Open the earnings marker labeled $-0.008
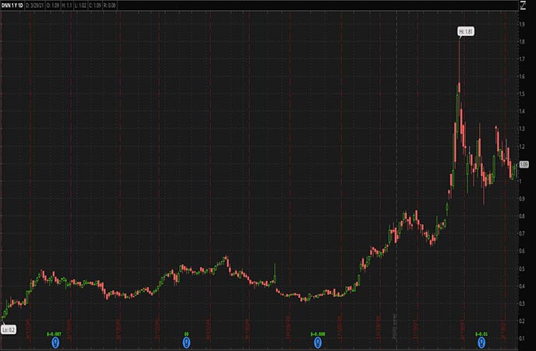The height and width of the screenshot is (351, 536). click(x=318, y=342)
